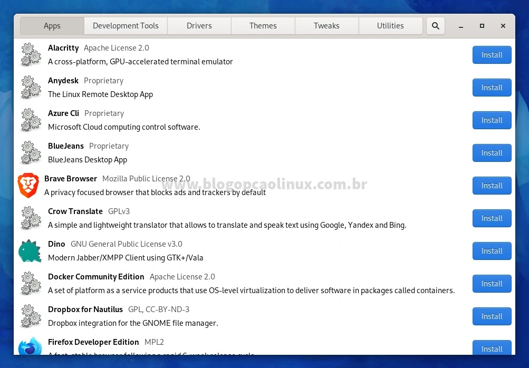This screenshot has height=368, width=529.
Task: Install Firefox Developer Edition
Action: tap(492, 348)
